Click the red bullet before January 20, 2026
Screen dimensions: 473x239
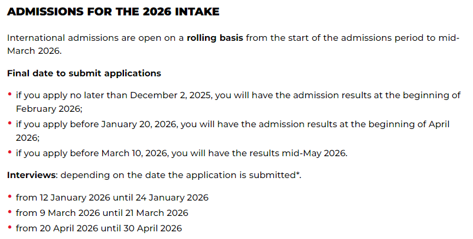coord(10,123)
